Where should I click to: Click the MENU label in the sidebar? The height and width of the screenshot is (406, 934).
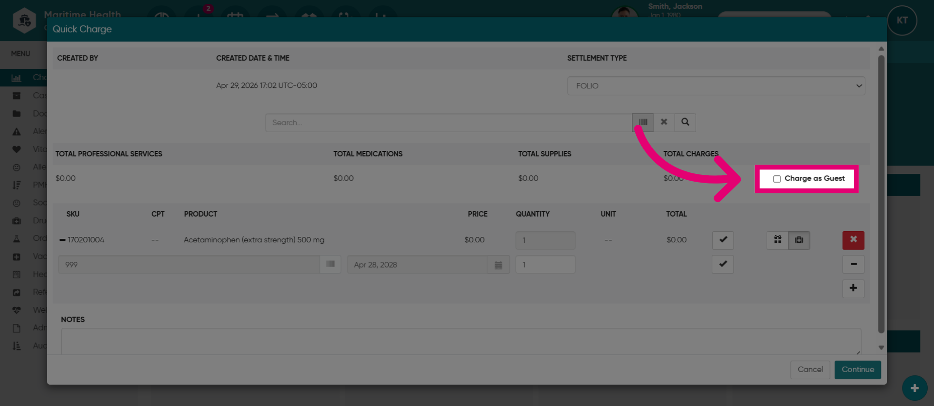pyautogui.click(x=20, y=53)
